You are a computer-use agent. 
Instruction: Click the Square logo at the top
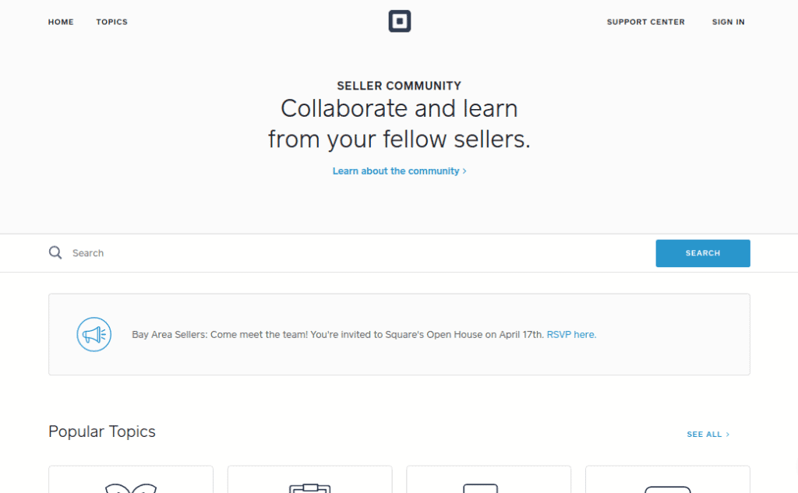click(400, 21)
